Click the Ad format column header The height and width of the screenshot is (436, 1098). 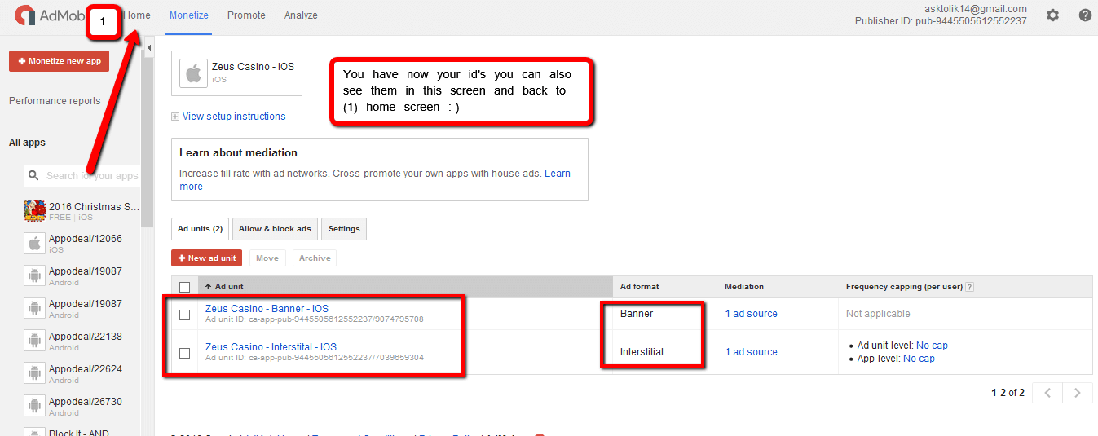[x=640, y=287]
